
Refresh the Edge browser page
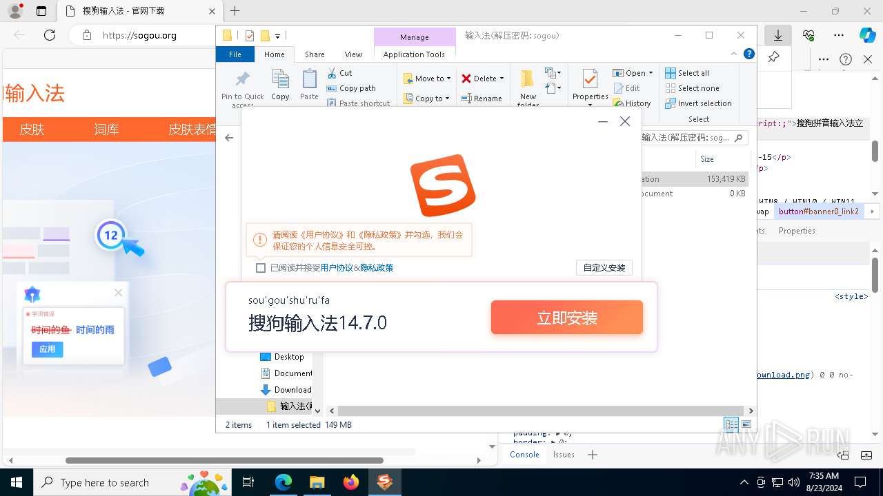pyautogui.click(x=49, y=35)
